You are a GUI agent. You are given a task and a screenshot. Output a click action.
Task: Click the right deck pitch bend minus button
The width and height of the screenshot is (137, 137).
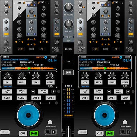[x=123, y=132]
